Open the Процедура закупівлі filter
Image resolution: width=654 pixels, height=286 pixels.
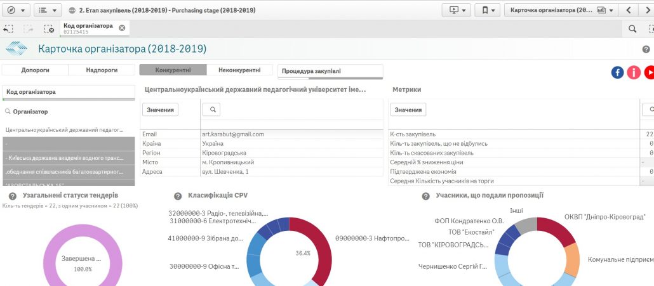[x=330, y=71]
